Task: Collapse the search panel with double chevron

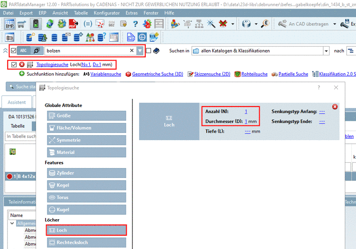Action: coord(5,51)
